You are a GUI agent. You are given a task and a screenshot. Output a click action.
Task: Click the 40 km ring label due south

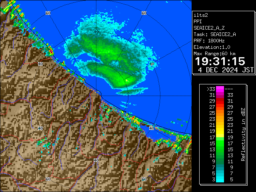(96, 160)
